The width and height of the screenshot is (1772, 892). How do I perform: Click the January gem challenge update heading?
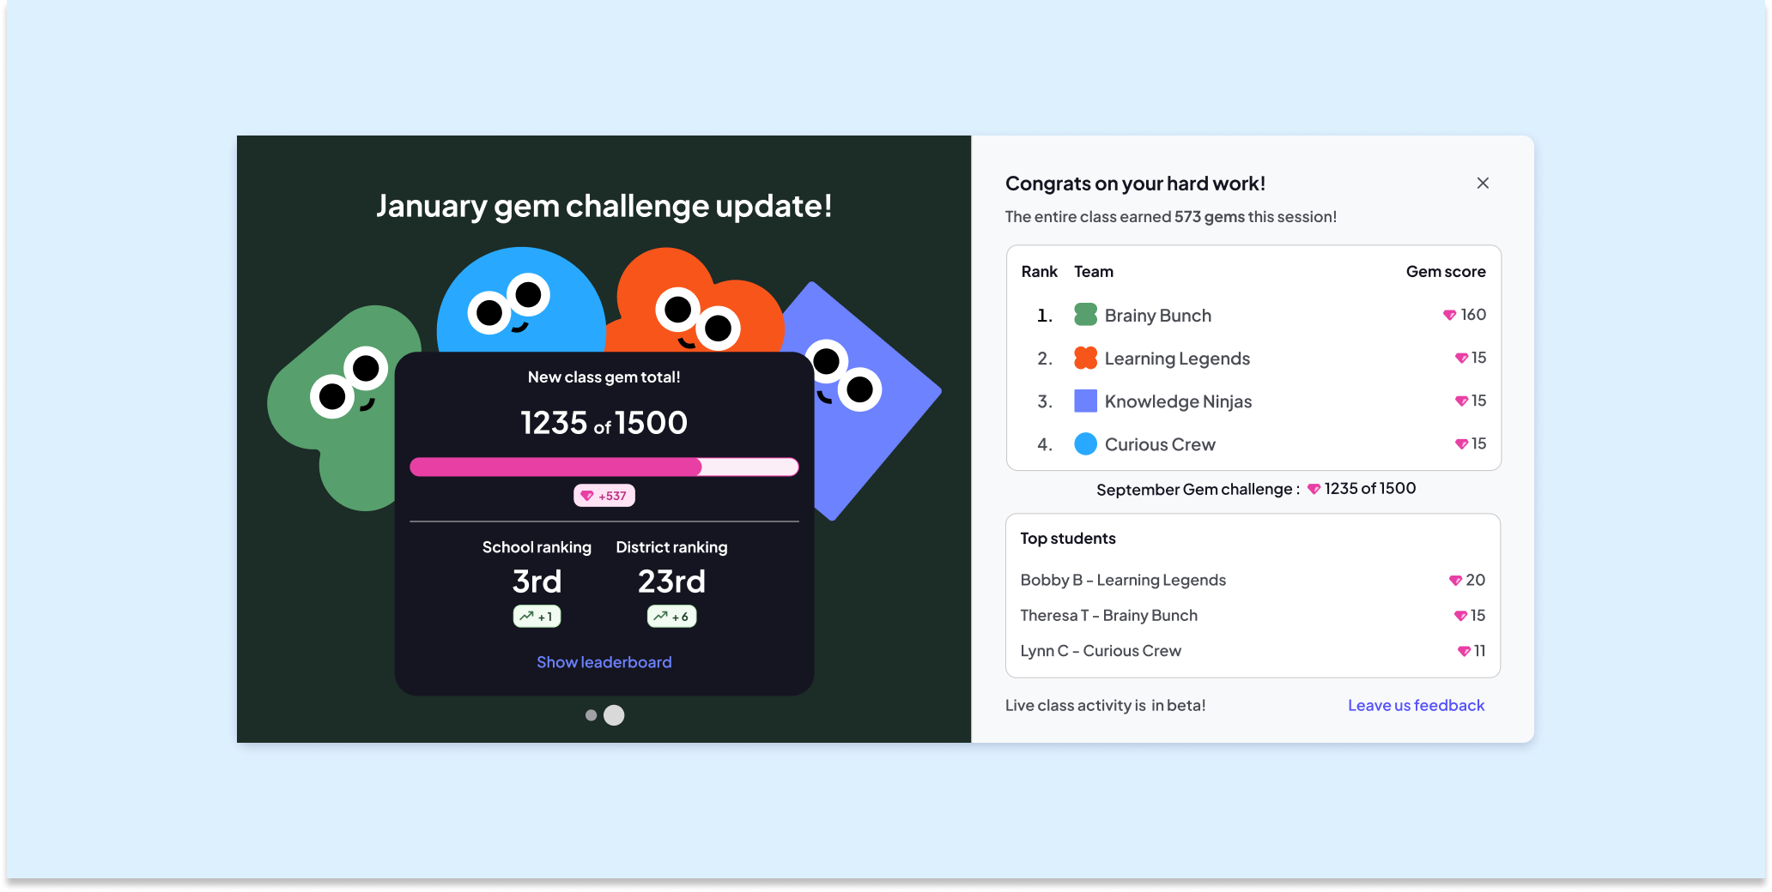pyautogui.click(x=604, y=207)
